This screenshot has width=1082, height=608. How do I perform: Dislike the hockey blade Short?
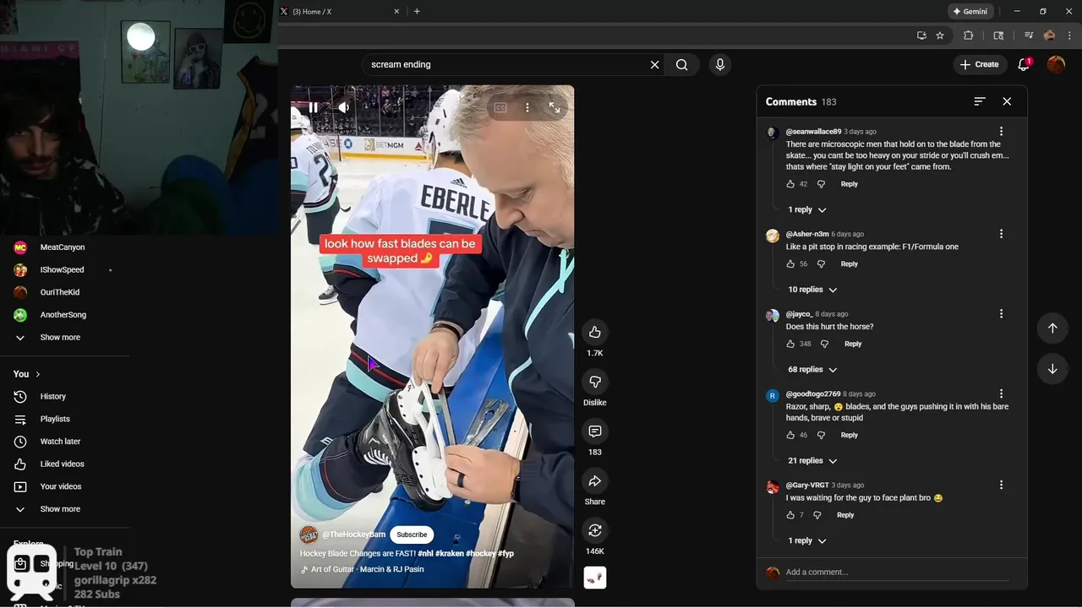(595, 382)
